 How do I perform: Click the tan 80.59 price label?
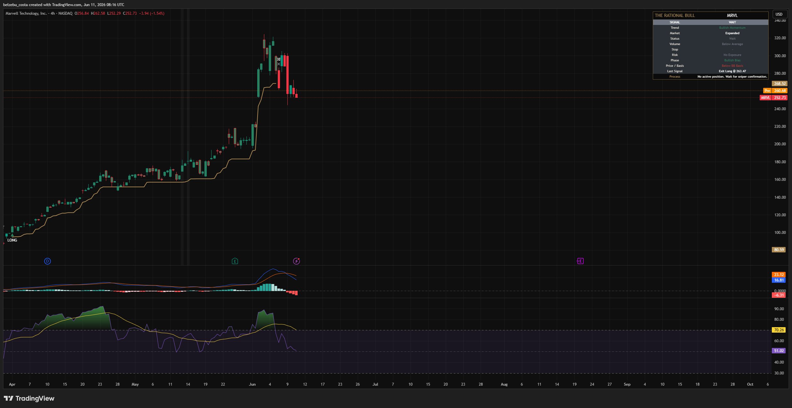click(x=779, y=250)
